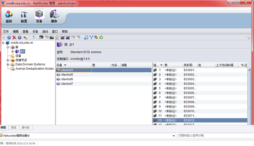This screenshot has width=254, height=146.
Task: Select the 设备 tree item under server
Action: [18, 56]
